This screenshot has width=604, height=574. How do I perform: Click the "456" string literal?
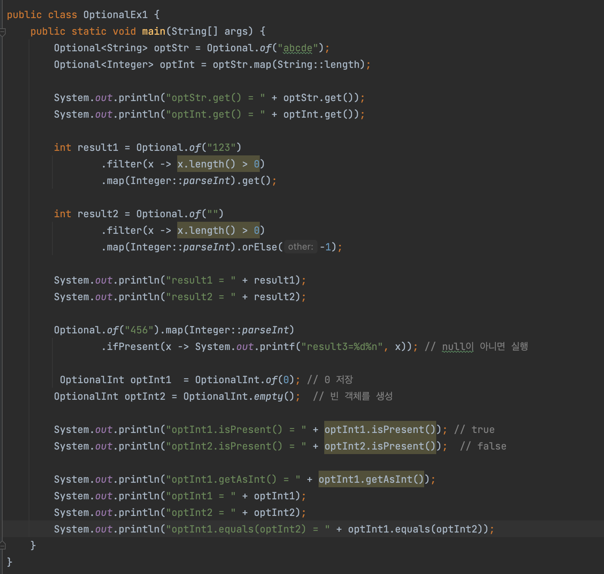[x=139, y=330]
